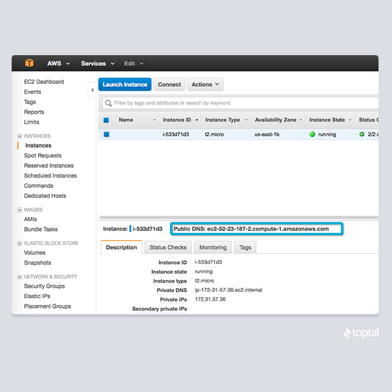Screen dimensions: 392x392
Task: Collapse the INSTANCES sidebar section
Action: pyautogui.click(x=20, y=136)
